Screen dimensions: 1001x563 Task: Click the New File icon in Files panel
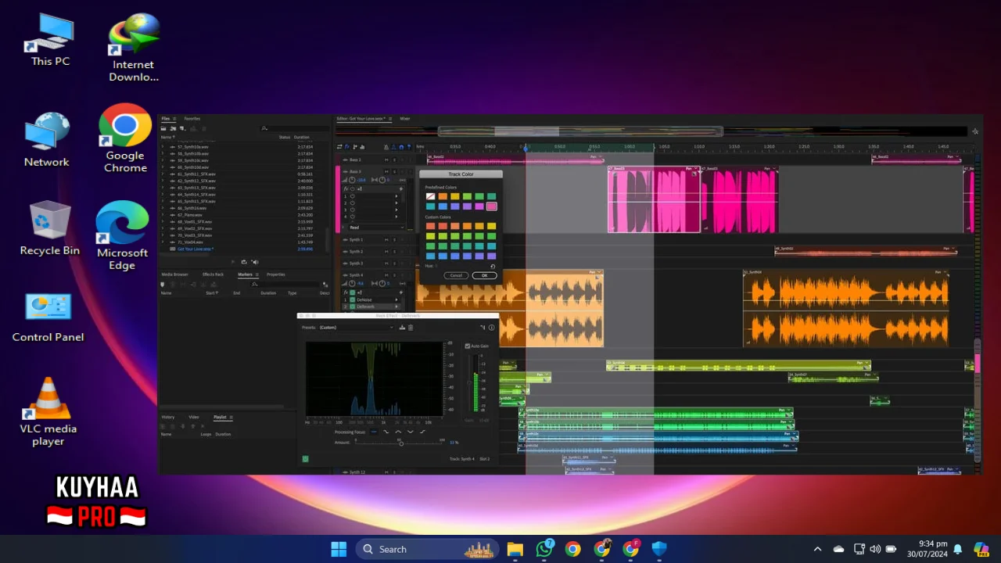[183, 128]
